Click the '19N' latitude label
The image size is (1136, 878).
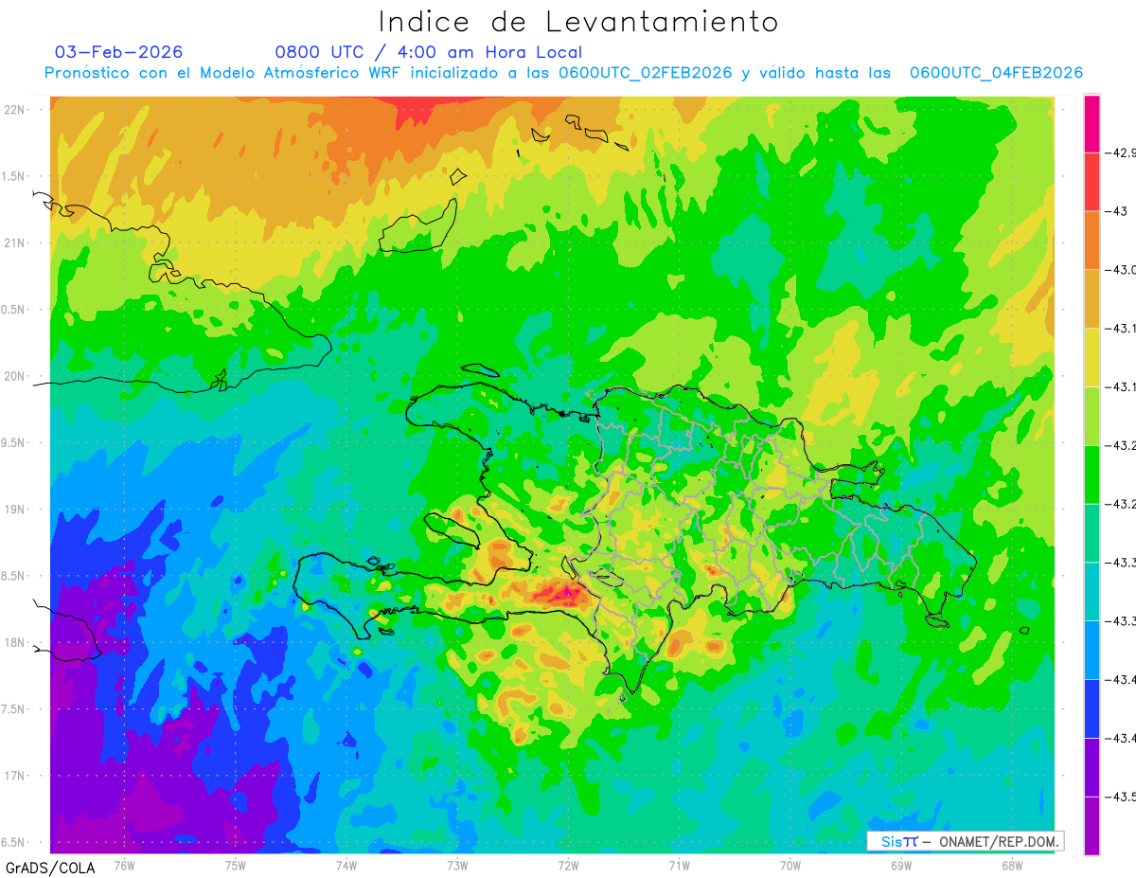tap(14, 509)
